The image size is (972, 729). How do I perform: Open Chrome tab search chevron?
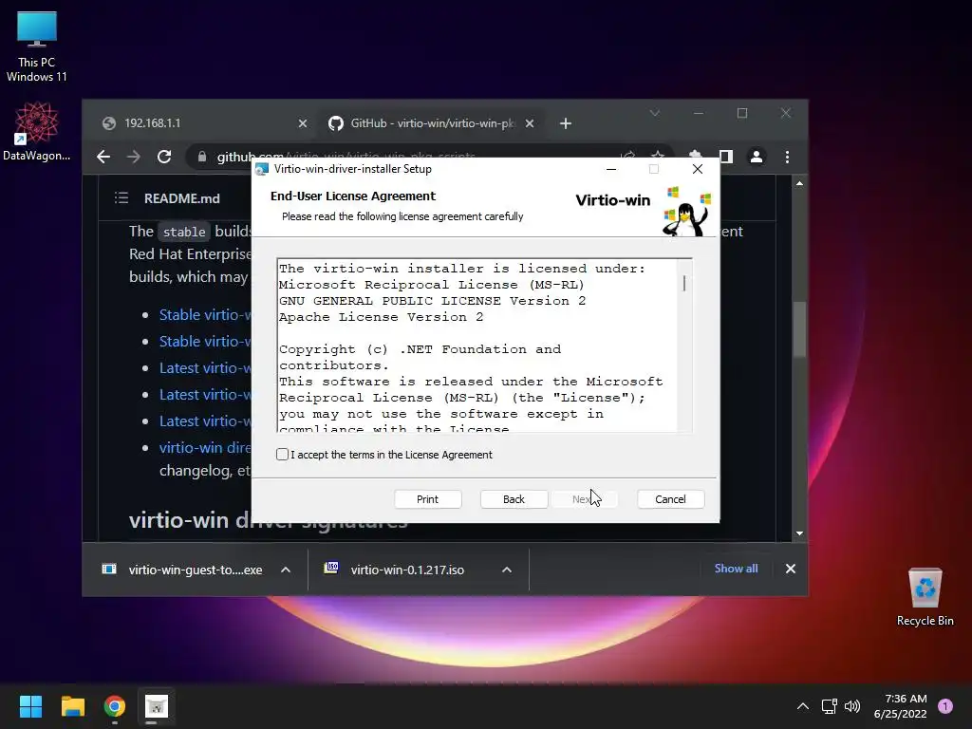(x=655, y=113)
